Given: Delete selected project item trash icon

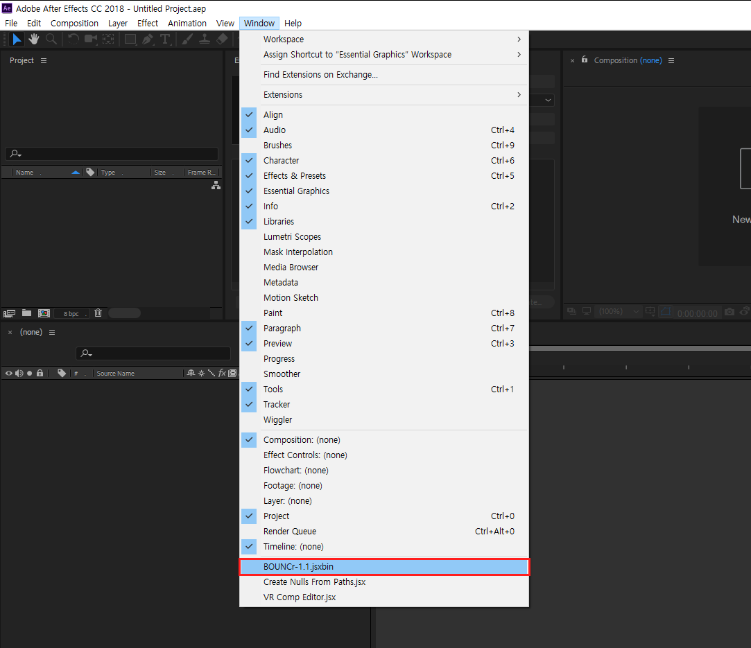Looking at the screenshot, I should click(98, 313).
